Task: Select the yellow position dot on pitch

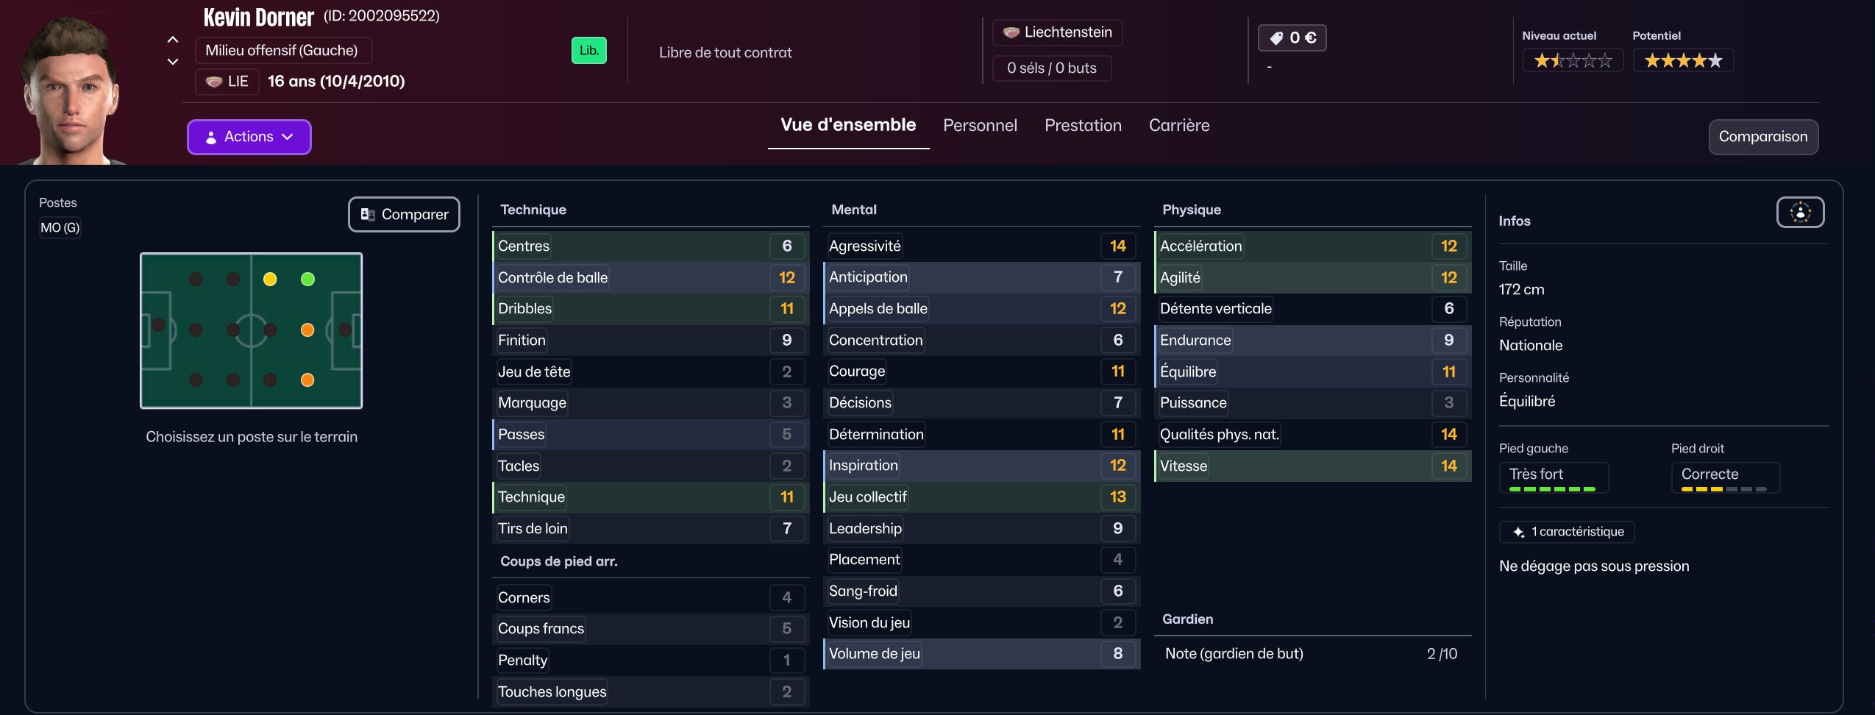Action: [270, 279]
